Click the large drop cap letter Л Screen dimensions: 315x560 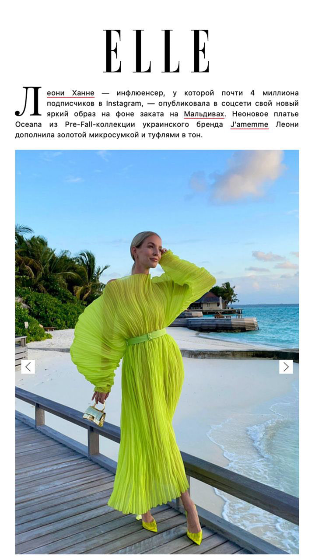click(28, 101)
